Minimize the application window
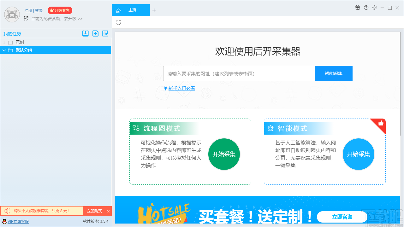This screenshot has height=227, width=404. [x=382, y=8]
